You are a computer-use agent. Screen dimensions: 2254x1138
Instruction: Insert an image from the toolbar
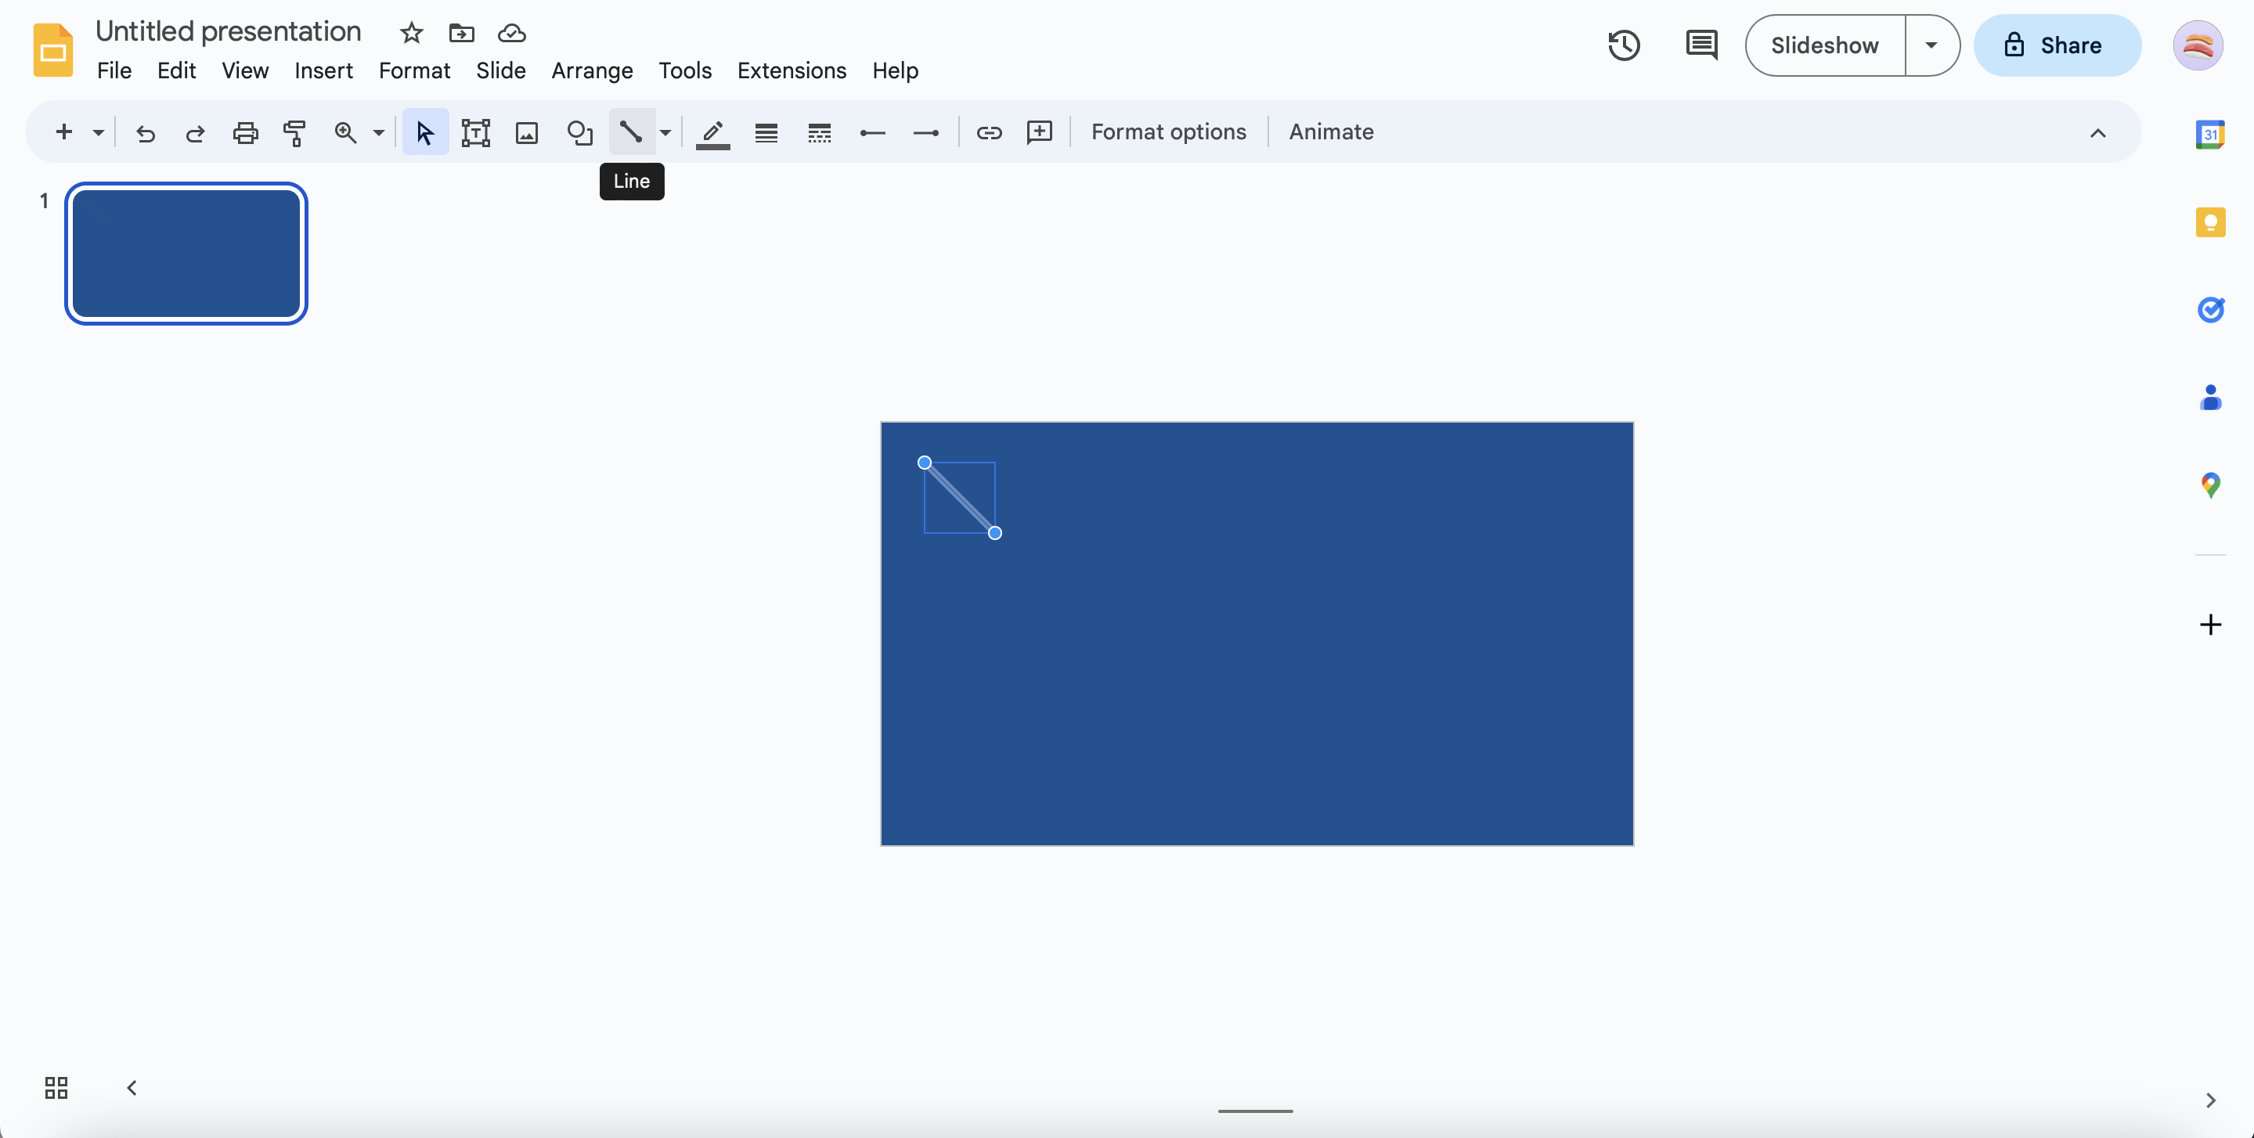(x=526, y=132)
